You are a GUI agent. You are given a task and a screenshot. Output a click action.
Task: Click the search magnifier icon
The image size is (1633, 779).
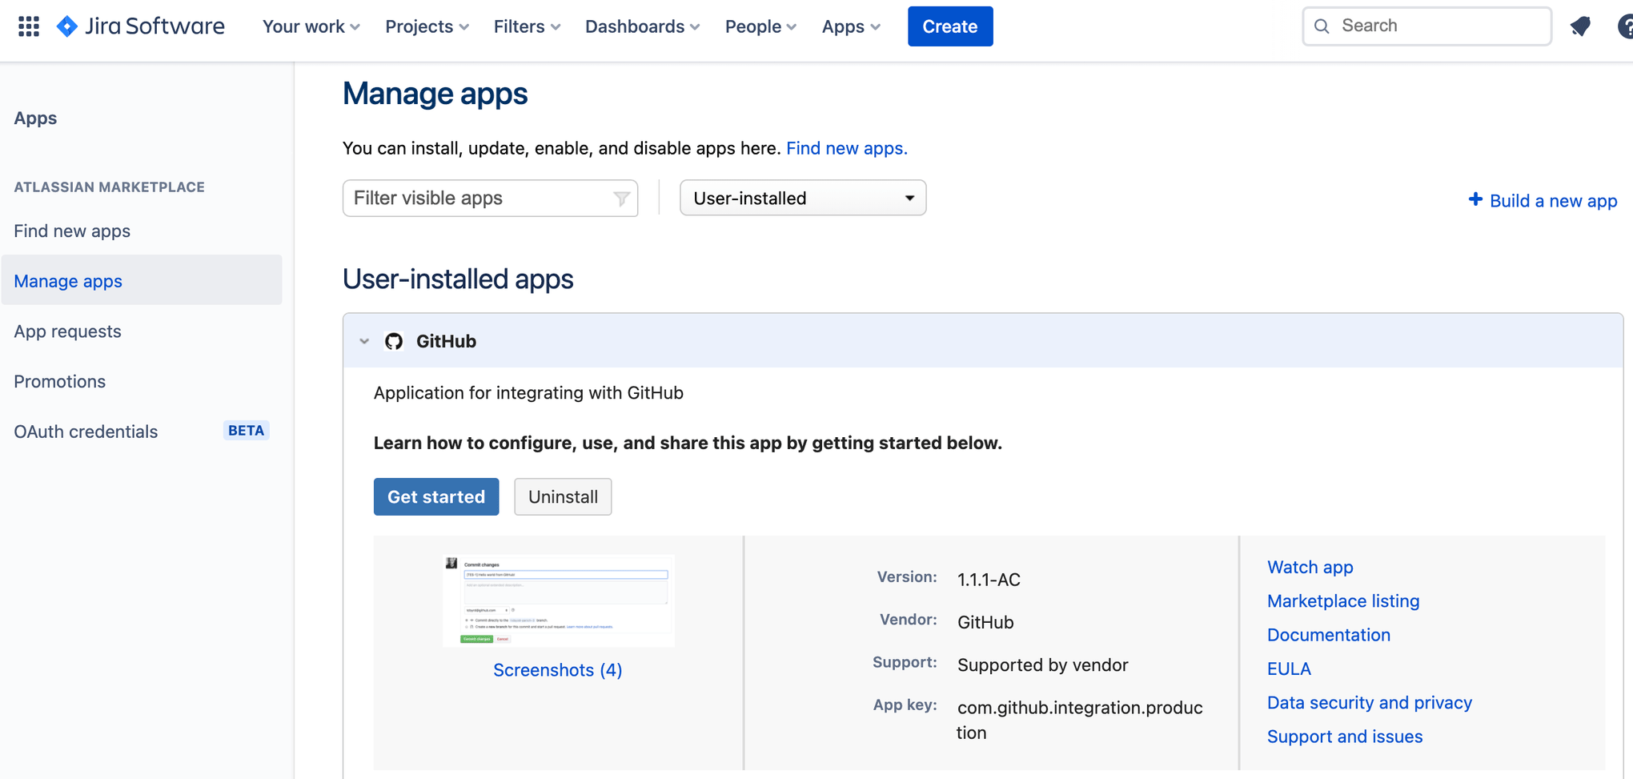tap(1322, 26)
